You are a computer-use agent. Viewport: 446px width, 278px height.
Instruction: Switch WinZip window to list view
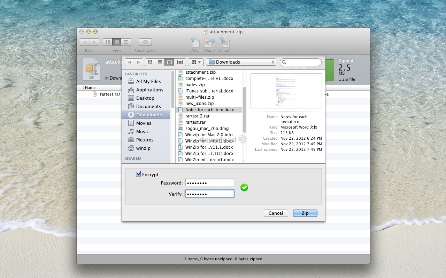pos(117,42)
